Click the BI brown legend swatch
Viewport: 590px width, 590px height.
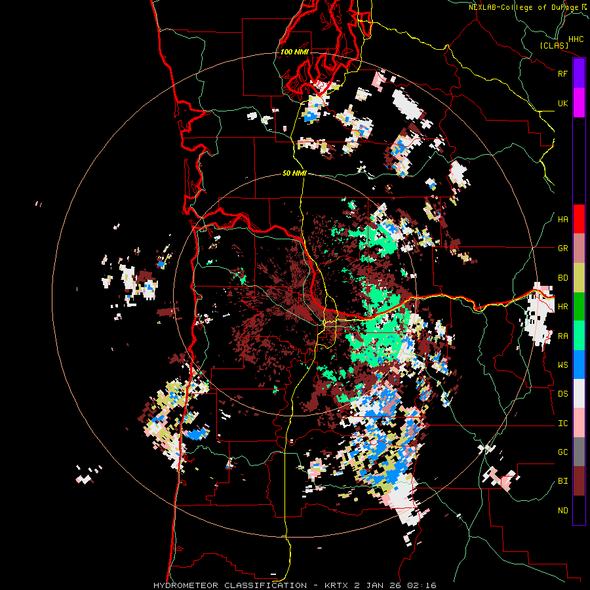(579, 481)
